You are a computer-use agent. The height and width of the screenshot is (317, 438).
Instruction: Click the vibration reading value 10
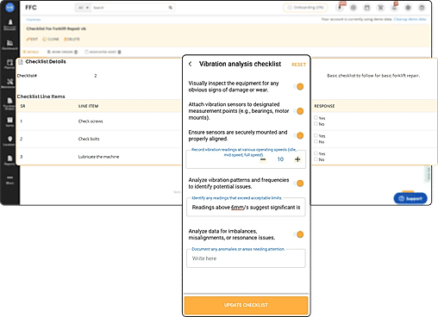tap(280, 159)
